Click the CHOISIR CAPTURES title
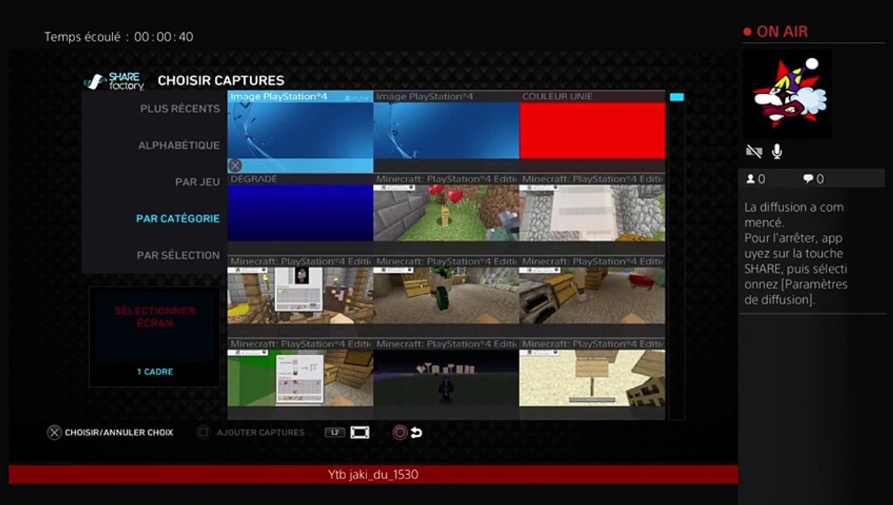 tap(221, 81)
